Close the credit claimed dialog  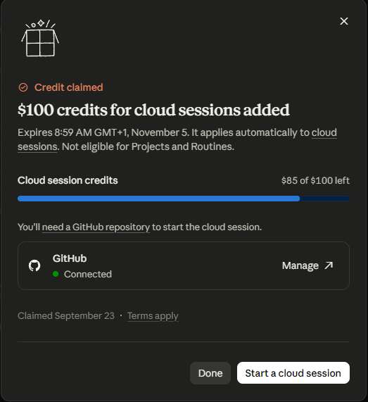pyautogui.click(x=344, y=21)
